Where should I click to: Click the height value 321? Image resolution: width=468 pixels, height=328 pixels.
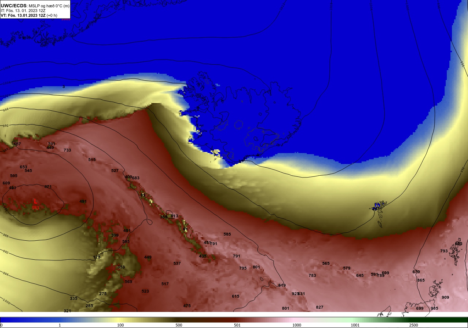67,311
